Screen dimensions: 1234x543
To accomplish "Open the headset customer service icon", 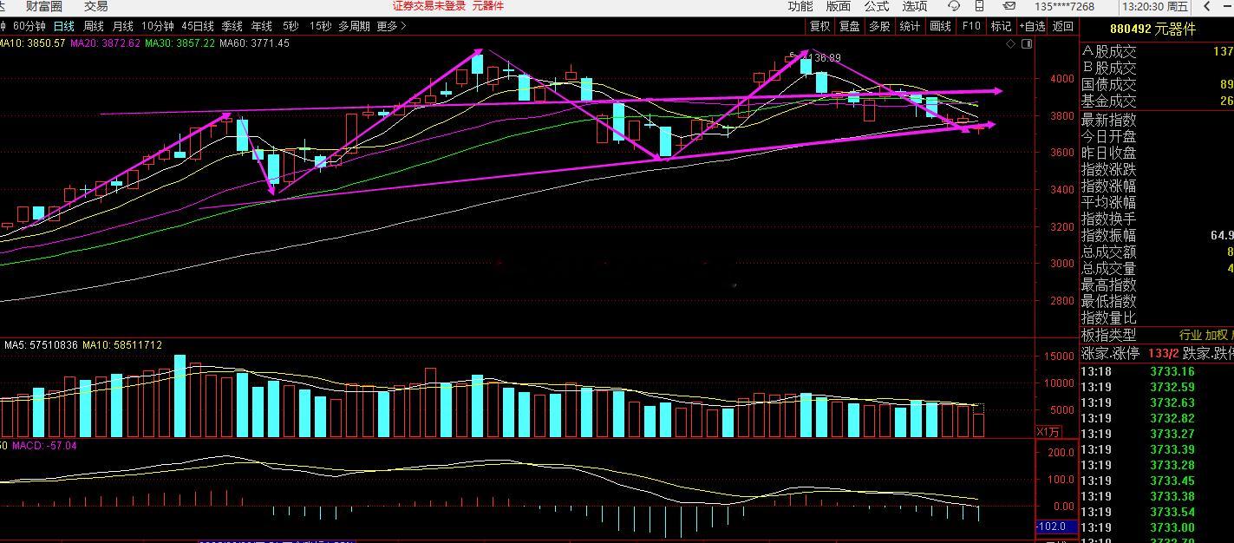I will [x=954, y=6].
